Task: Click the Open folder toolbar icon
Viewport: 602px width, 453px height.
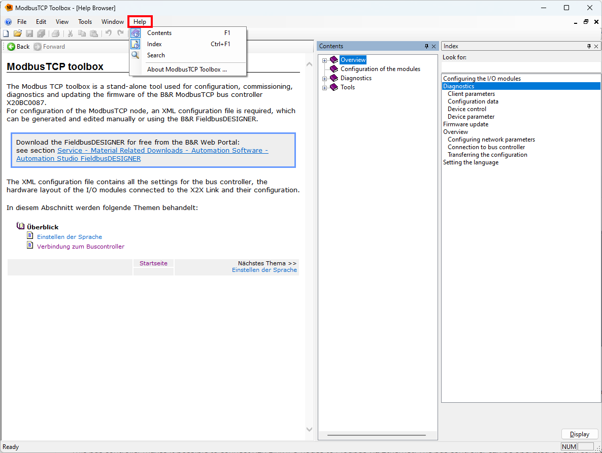Action: (x=17, y=34)
